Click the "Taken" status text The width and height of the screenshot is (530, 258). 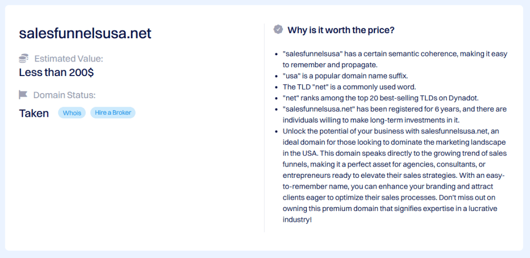[34, 113]
